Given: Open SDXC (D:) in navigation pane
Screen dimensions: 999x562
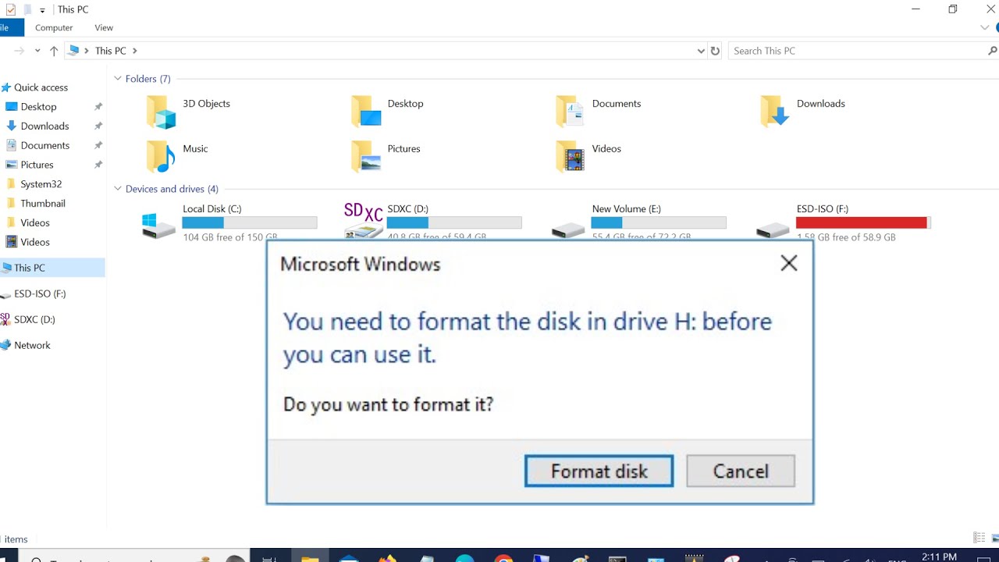Looking at the screenshot, I should click(x=34, y=319).
